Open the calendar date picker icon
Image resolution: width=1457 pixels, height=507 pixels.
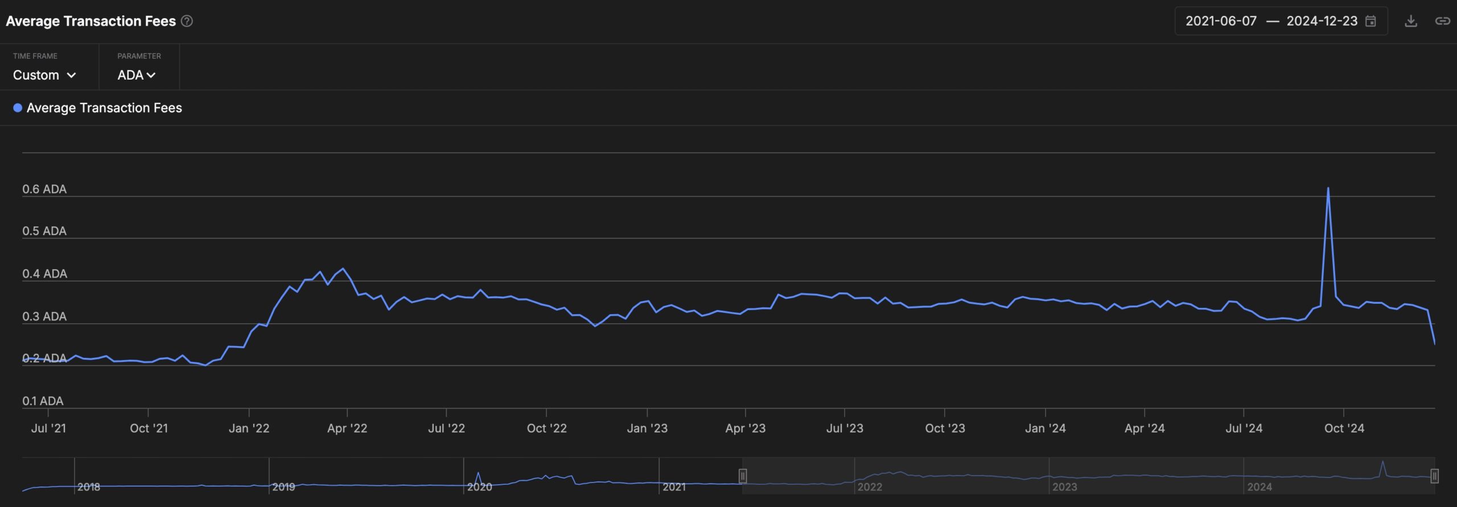click(1371, 21)
